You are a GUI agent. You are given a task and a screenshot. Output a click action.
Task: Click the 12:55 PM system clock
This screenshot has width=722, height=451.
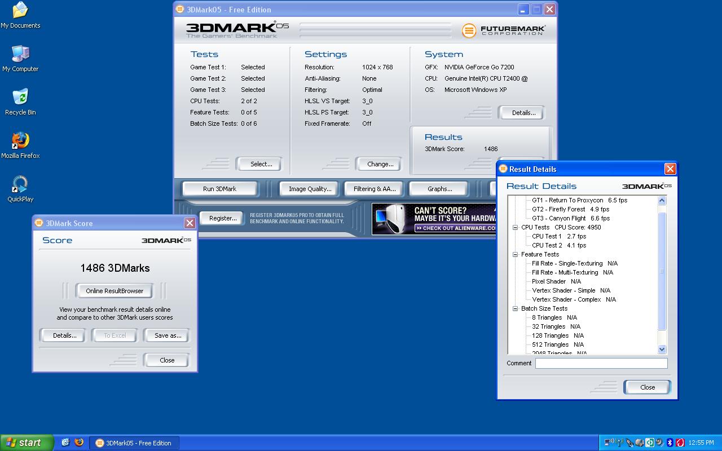click(701, 443)
